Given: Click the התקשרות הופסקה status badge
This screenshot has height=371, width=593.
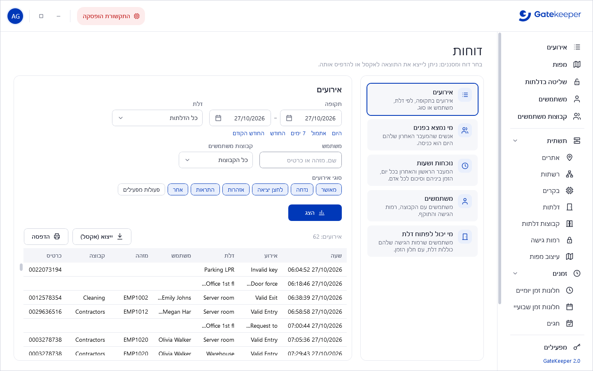Looking at the screenshot, I should (x=111, y=16).
